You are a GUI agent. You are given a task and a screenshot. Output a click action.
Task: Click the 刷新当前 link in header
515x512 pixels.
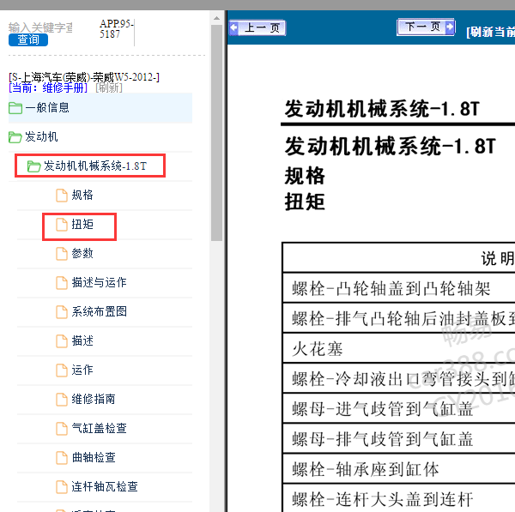(490, 33)
